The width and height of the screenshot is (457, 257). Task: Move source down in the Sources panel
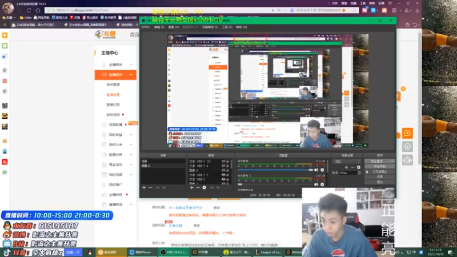[218, 188]
